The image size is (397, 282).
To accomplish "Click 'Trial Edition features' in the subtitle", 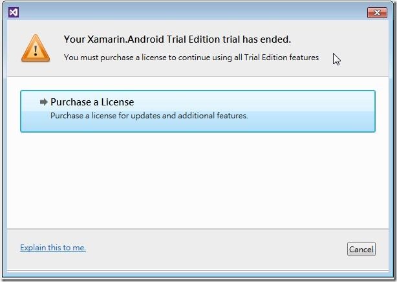I will point(281,58).
